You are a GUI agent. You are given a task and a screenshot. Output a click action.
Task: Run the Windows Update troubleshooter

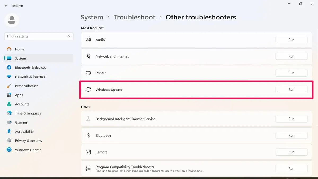(291, 90)
